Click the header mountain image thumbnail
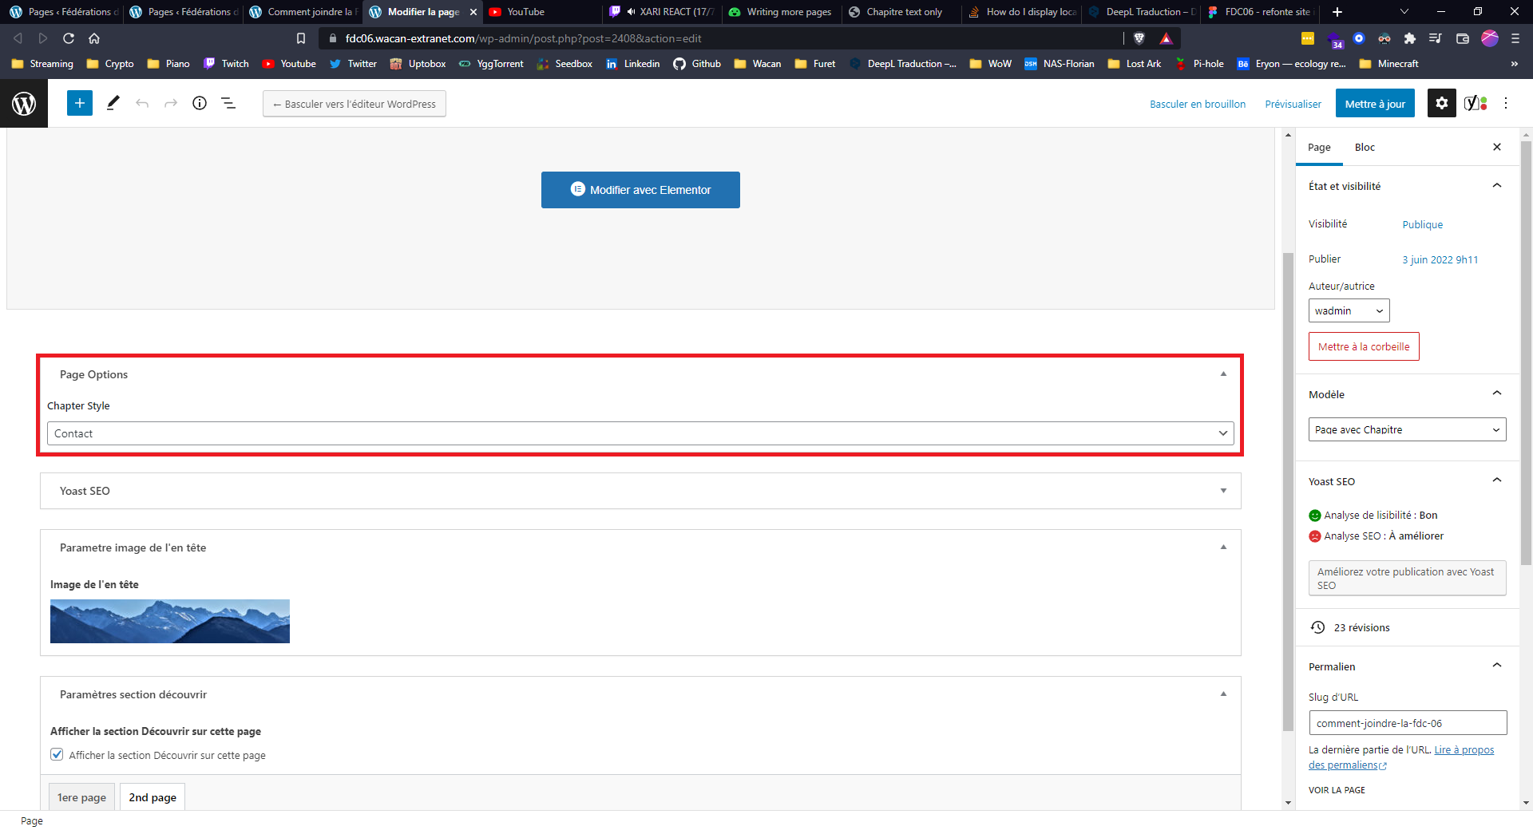The height and width of the screenshot is (830, 1533). [x=170, y=621]
